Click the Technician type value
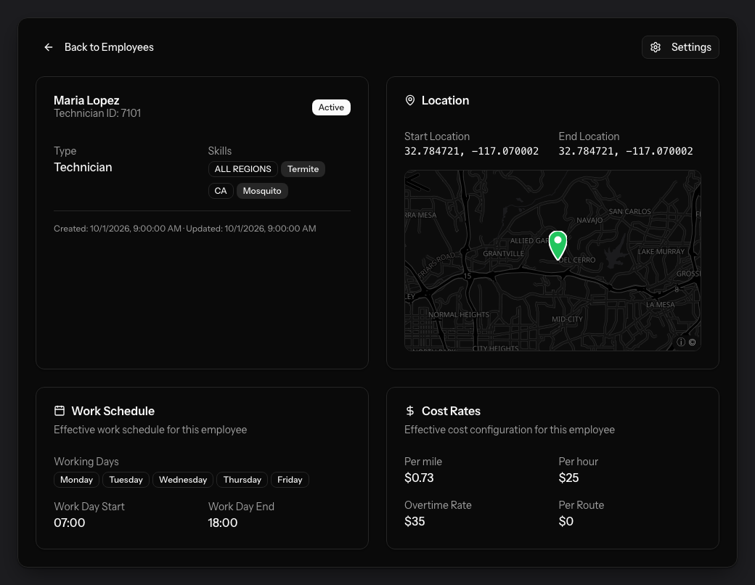 tap(83, 167)
